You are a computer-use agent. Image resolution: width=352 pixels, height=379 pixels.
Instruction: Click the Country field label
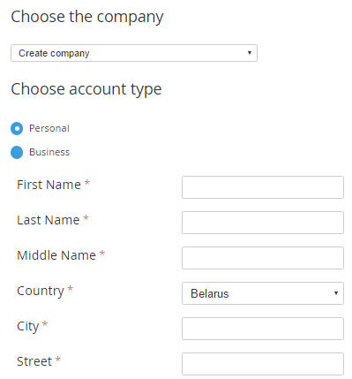pos(41,292)
